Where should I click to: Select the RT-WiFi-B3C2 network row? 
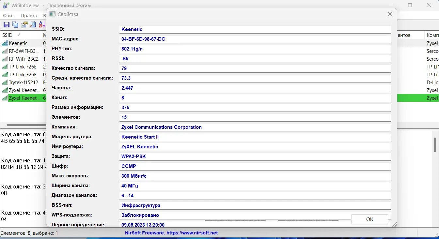coord(24,59)
